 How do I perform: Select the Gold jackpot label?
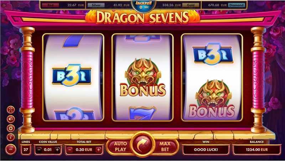tap(191, 5)
